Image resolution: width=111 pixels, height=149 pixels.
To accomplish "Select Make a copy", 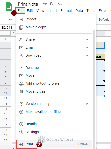I will (54, 27).
